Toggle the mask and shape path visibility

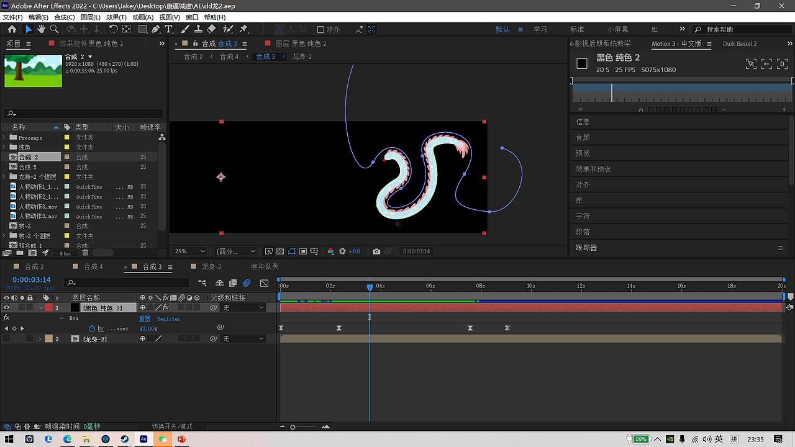click(291, 251)
